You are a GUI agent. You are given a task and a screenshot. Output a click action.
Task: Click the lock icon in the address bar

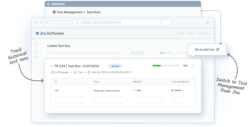[77, 23]
